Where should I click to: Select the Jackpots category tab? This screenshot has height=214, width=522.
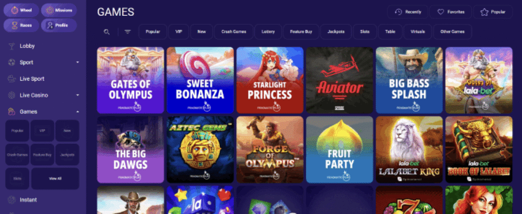[x=335, y=32]
